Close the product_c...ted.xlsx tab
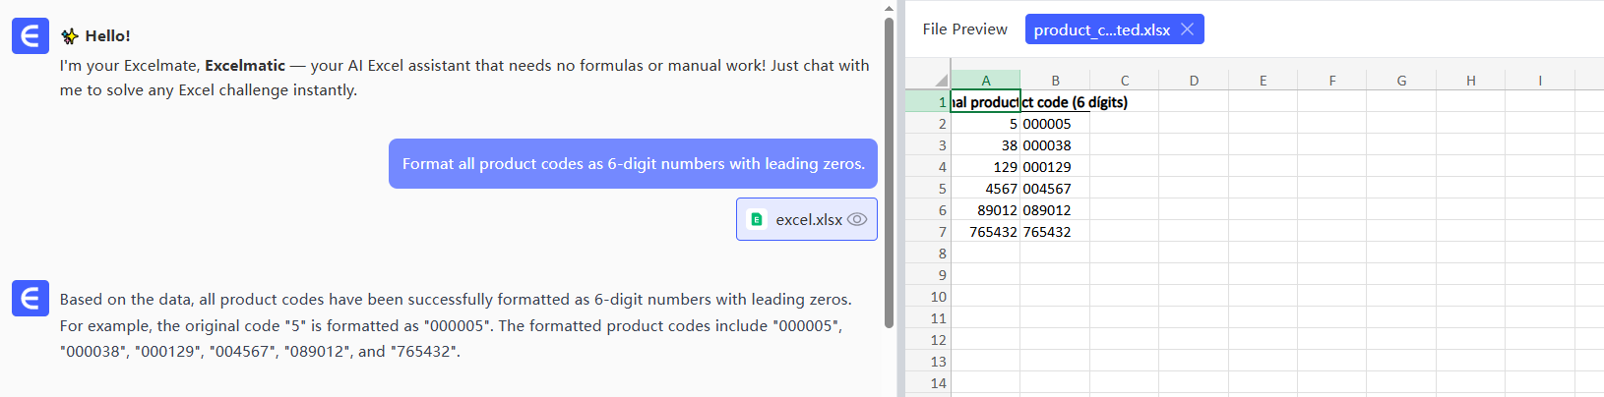Screen dimensions: 1604x397 (x=1188, y=29)
